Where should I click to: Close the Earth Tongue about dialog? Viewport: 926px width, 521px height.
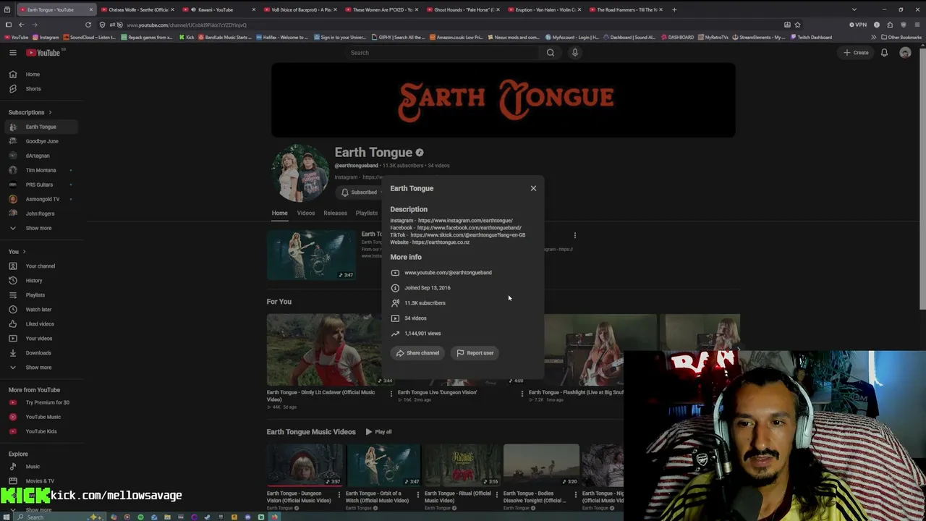(533, 188)
